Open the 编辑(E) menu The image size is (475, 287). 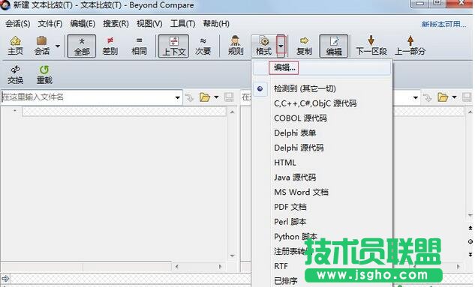(x=83, y=23)
